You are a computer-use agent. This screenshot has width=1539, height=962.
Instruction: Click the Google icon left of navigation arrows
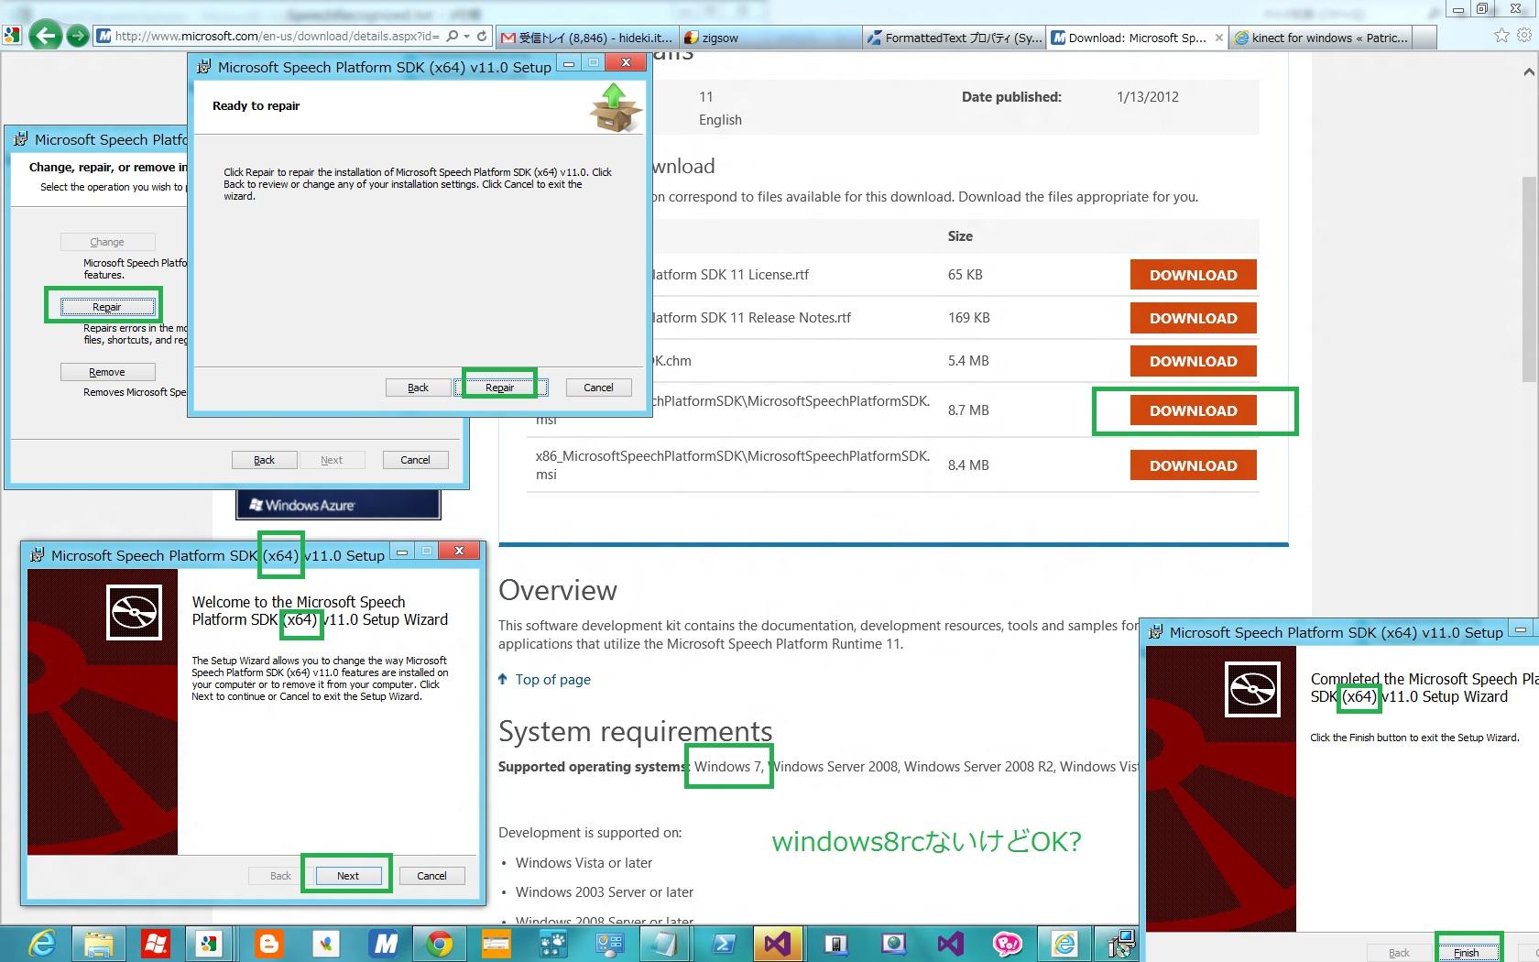(x=12, y=36)
